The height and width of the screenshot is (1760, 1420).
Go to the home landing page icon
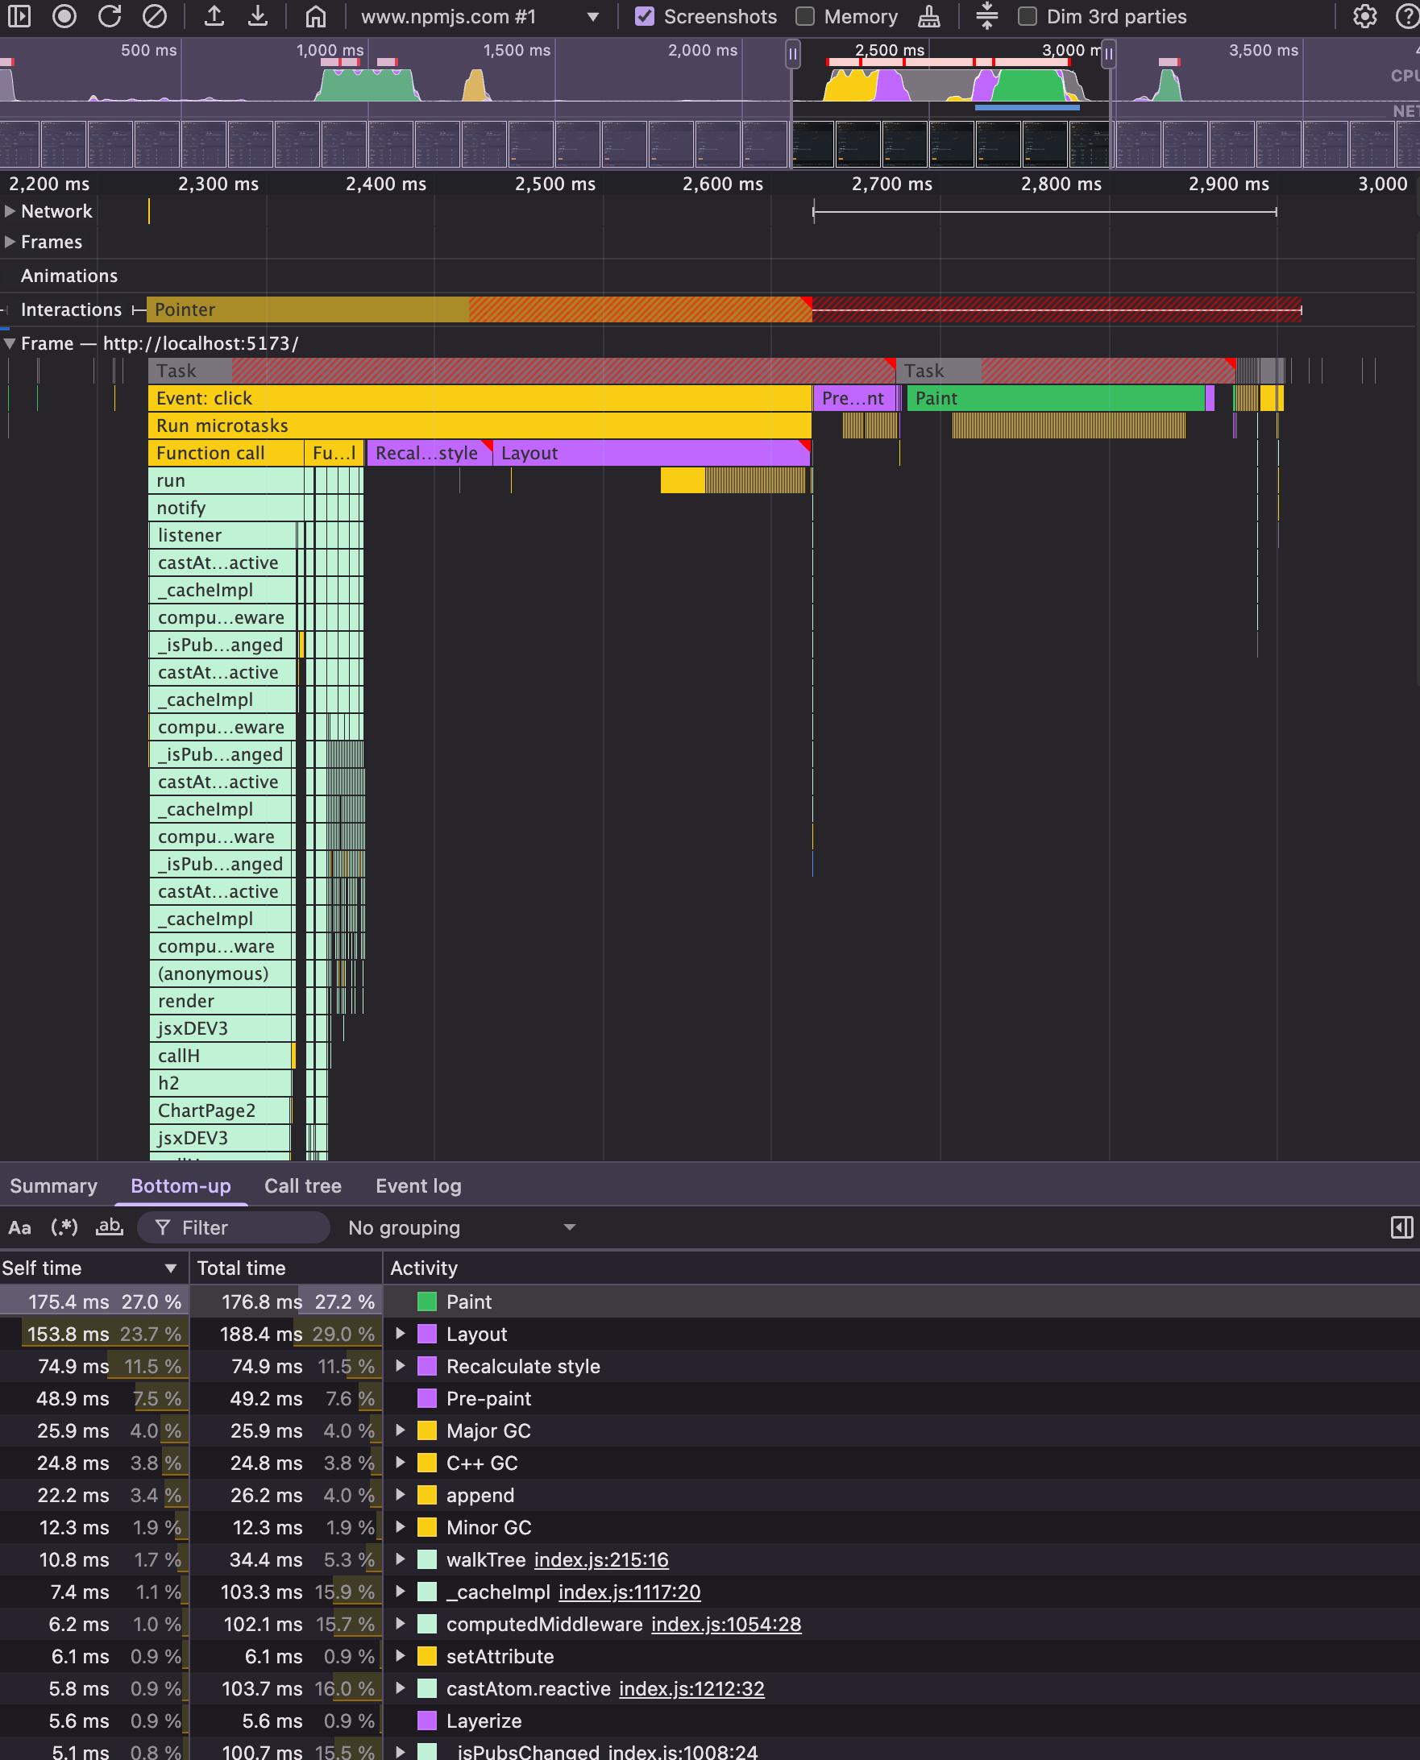click(x=316, y=16)
